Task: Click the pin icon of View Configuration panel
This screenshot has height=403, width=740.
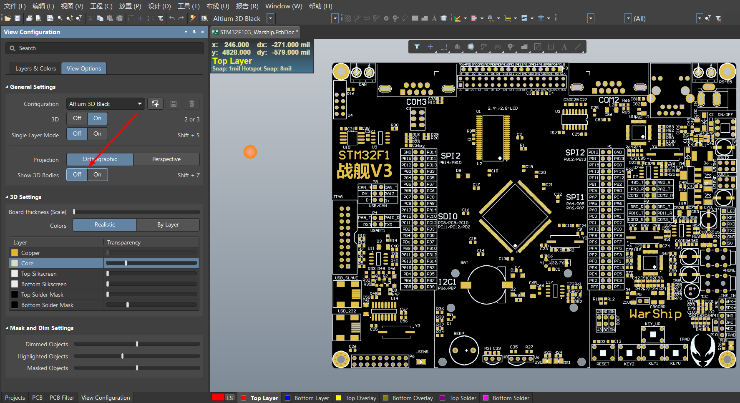Action: point(194,32)
